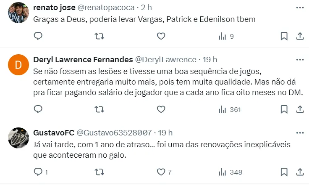309x188 pixels.
Task: Open renato jose's profile name link
Action: click(x=53, y=8)
